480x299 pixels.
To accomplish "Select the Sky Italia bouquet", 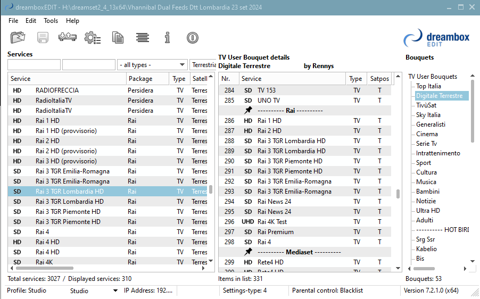I will (x=428, y=115).
